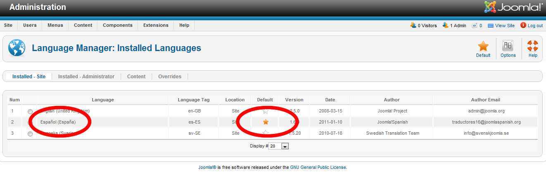This screenshot has height=187, width=546.
Task: Click the default star for sv-SE row
Action: click(266, 133)
